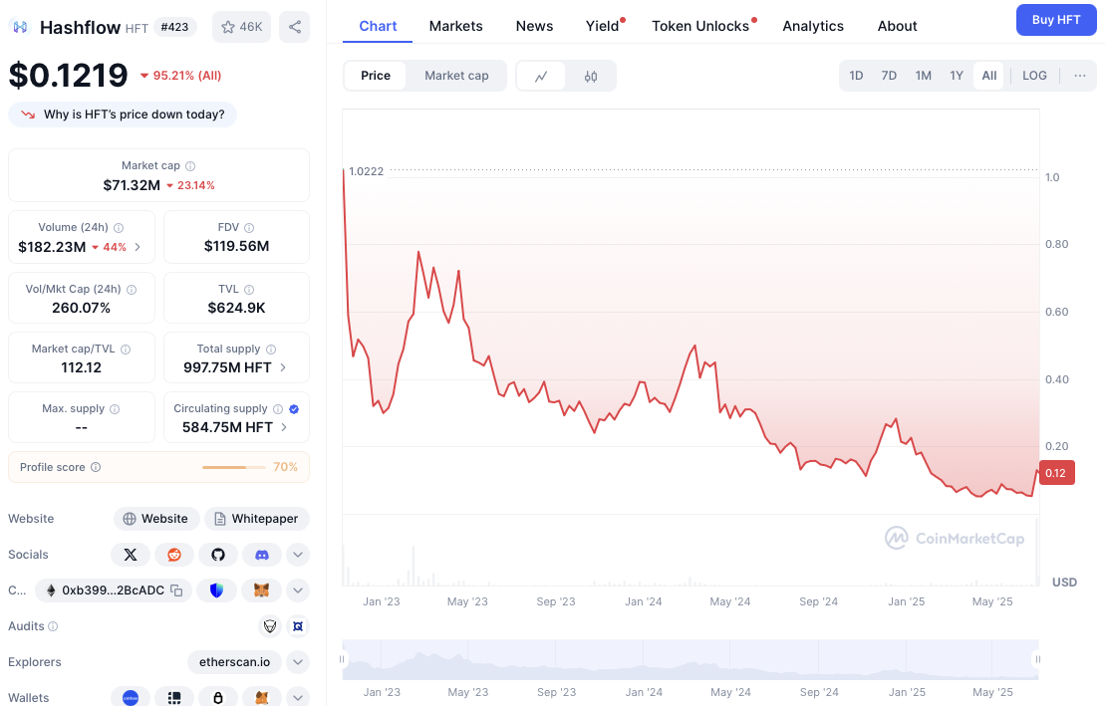Select All time range
Screen dimensions: 1105x706
pos(989,76)
